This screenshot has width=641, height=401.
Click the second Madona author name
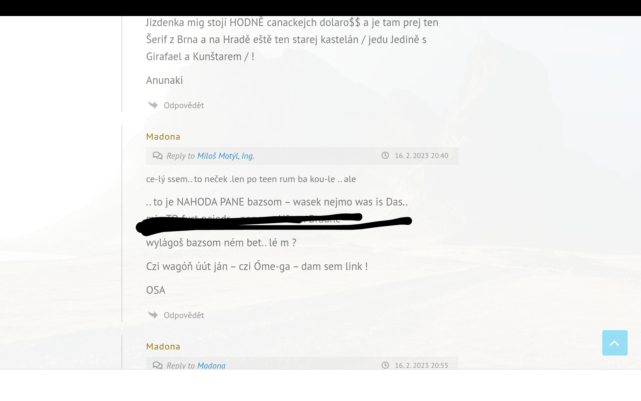pyautogui.click(x=163, y=347)
